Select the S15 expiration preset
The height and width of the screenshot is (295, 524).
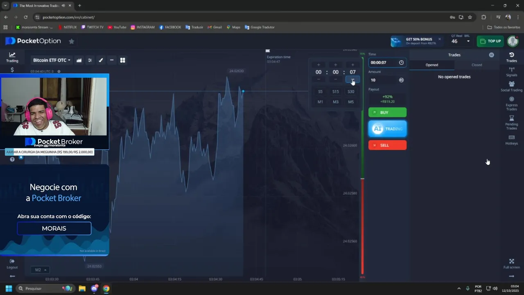[x=336, y=92]
